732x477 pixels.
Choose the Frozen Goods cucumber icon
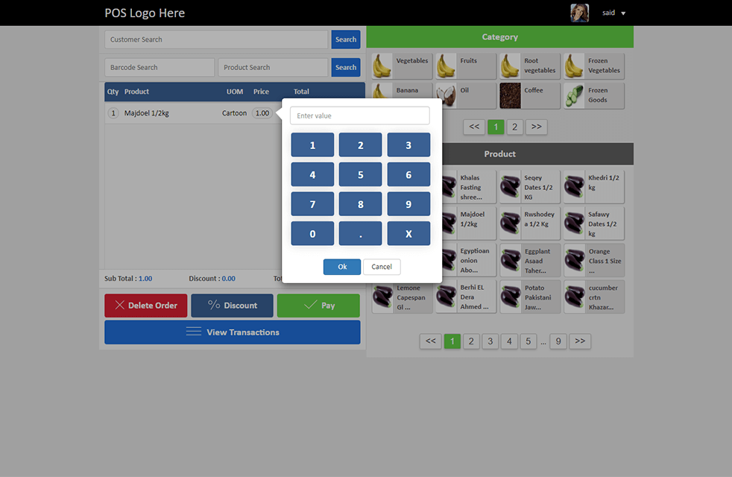coord(574,95)
